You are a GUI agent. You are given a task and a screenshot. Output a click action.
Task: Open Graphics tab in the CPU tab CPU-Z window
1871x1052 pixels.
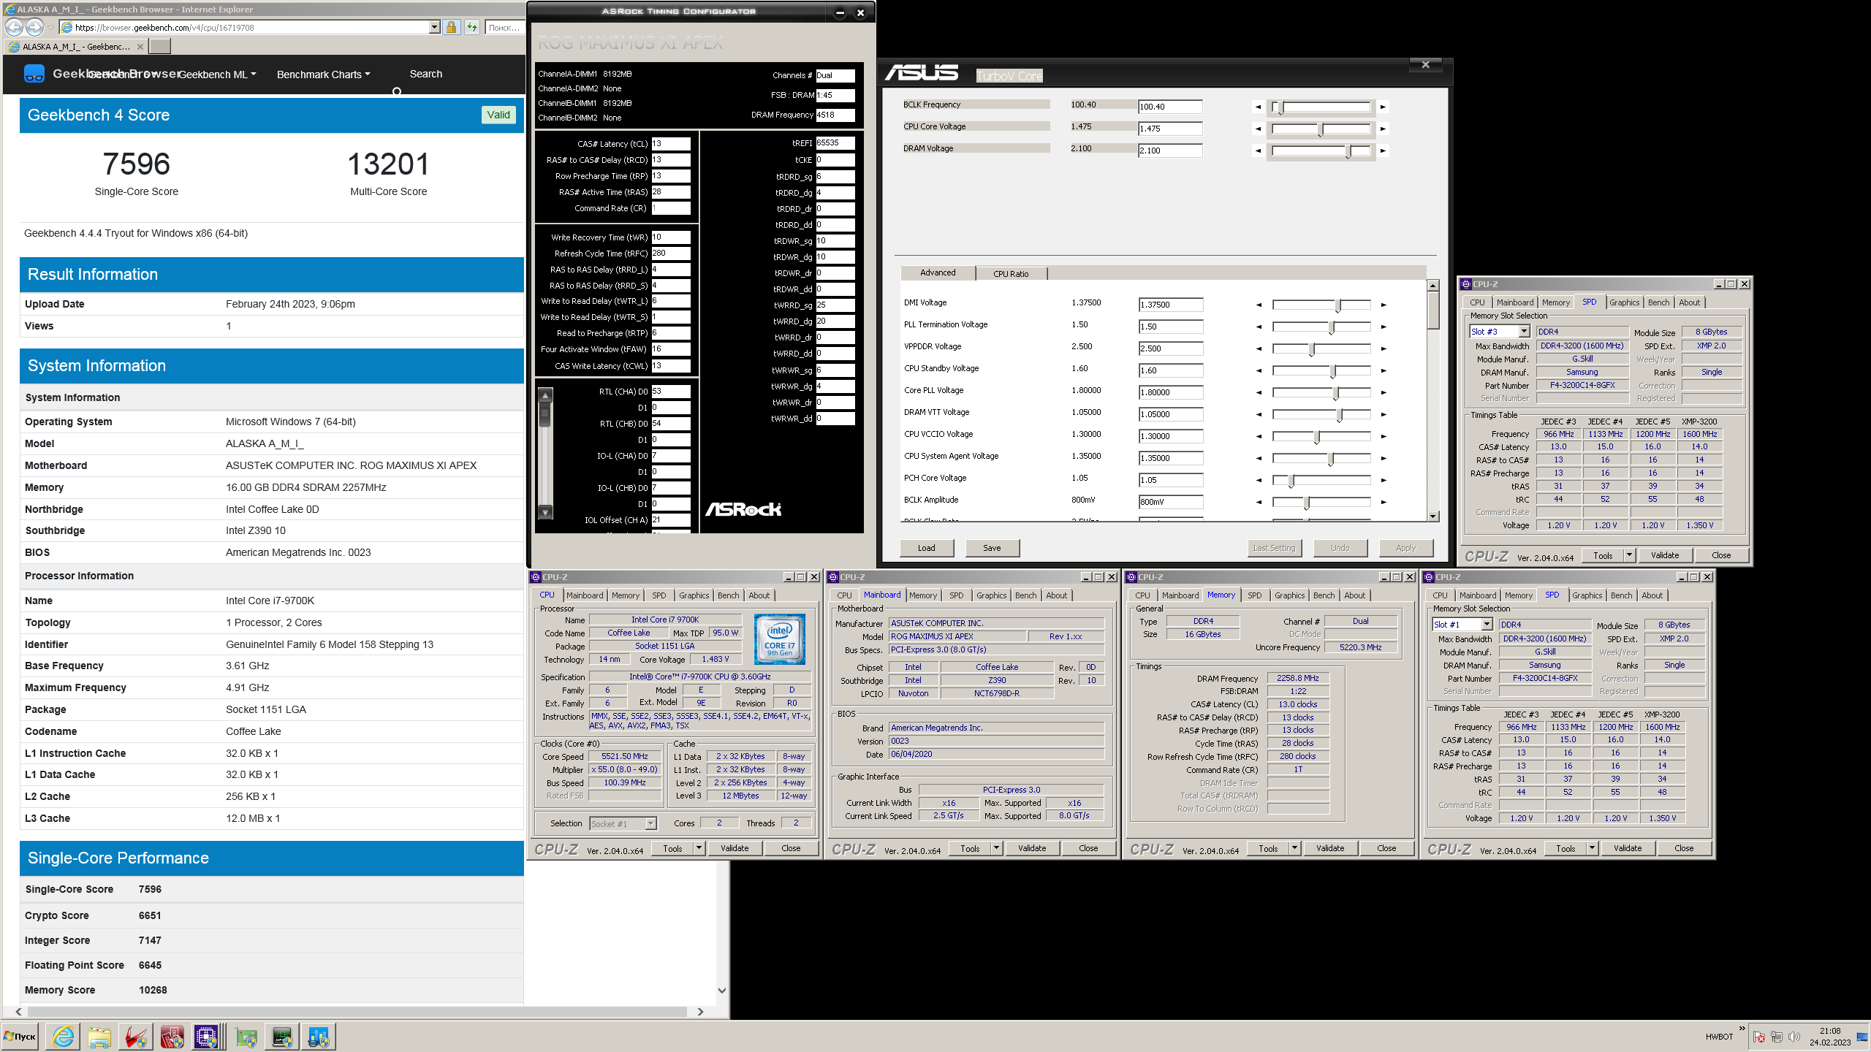pos(694,595)
